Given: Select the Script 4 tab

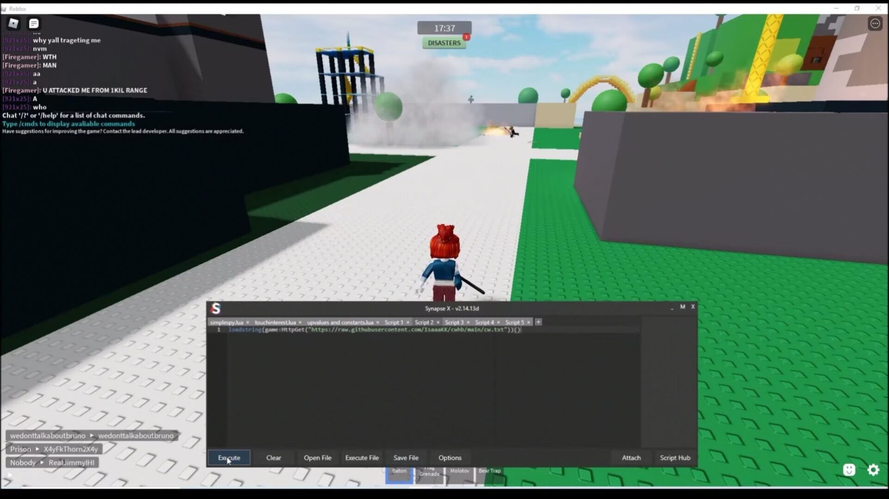Looking at the screenshot, I should coord(484,322).
